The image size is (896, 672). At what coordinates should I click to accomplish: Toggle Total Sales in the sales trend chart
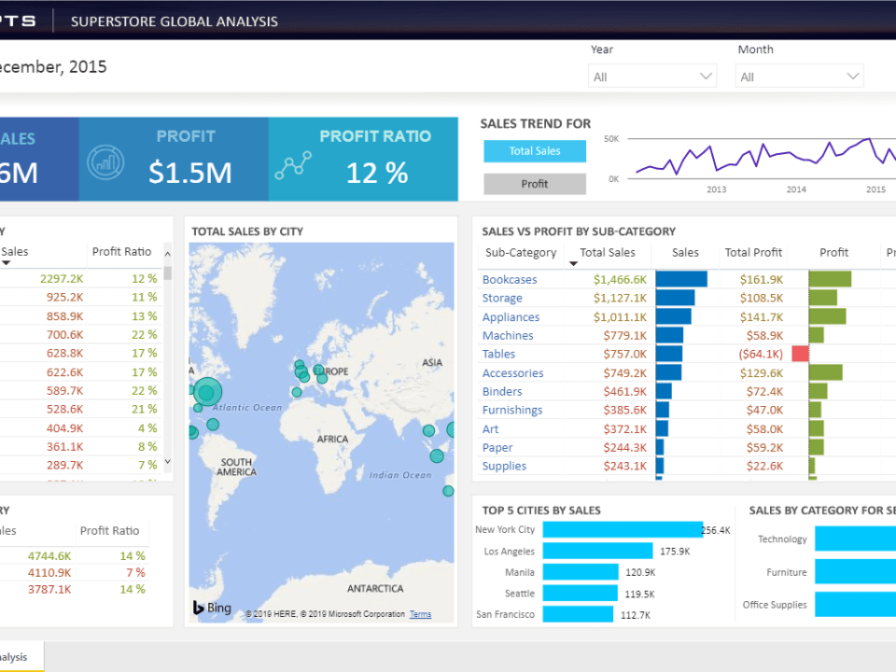[x=535, y=150]
